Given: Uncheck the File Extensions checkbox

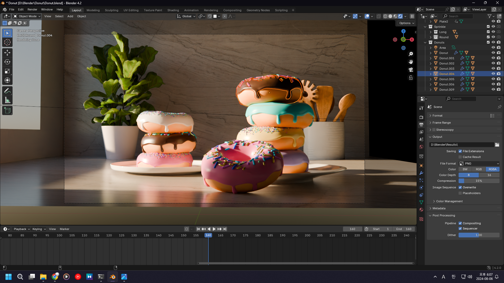Looking at the screenshot, I should pyautogui.click(x=460, y=151).
